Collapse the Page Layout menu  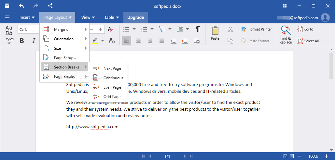(57, 18)
